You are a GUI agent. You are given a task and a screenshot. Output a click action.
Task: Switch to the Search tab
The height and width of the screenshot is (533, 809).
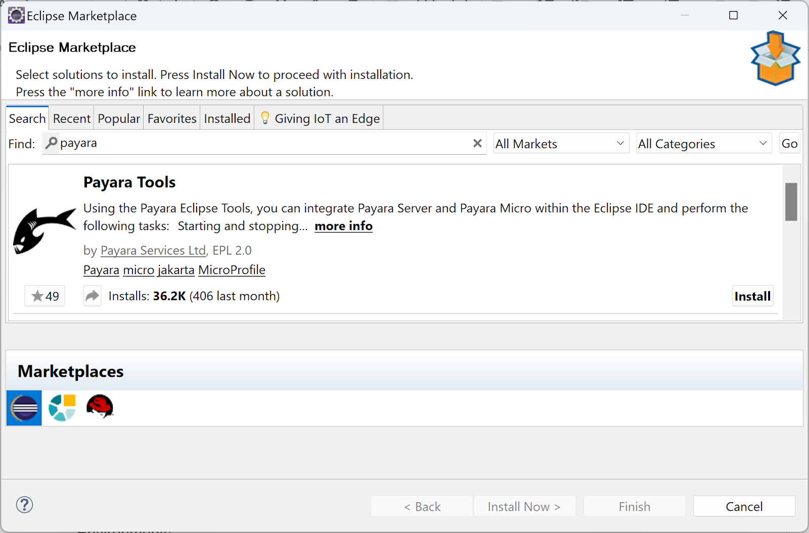(28, 118)
